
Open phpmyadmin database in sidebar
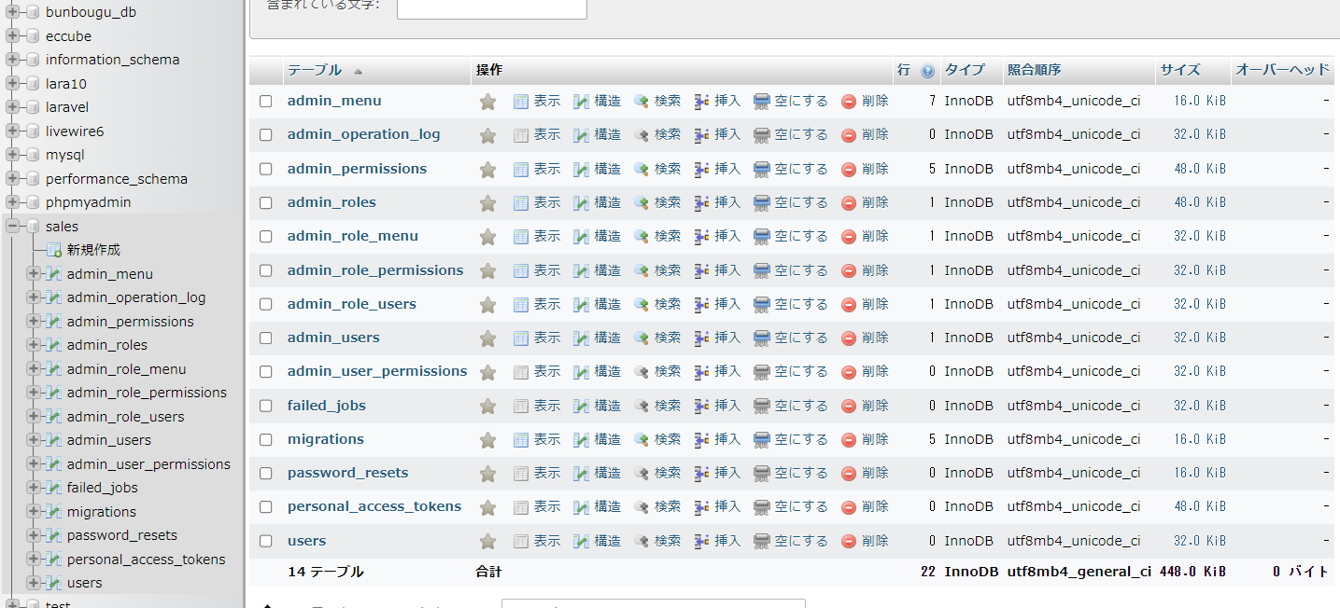(x=88, y=202)
